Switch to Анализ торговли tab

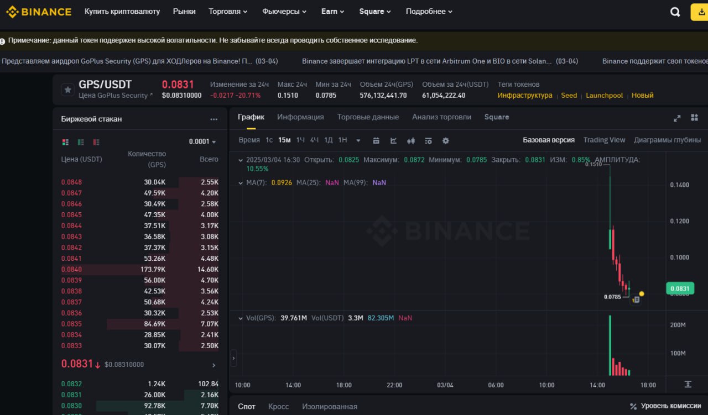pos(441,117)
